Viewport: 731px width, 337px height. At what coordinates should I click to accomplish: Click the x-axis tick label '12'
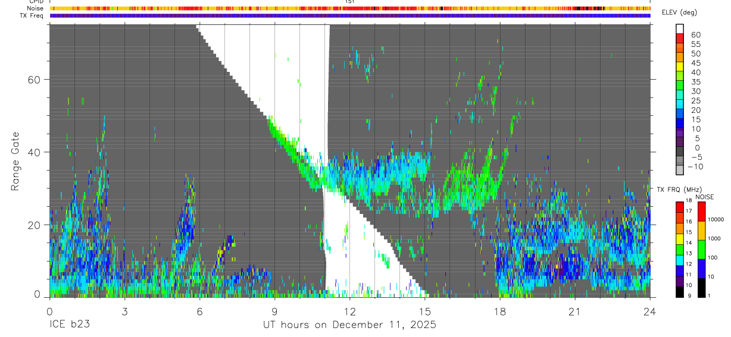(349, 311)
